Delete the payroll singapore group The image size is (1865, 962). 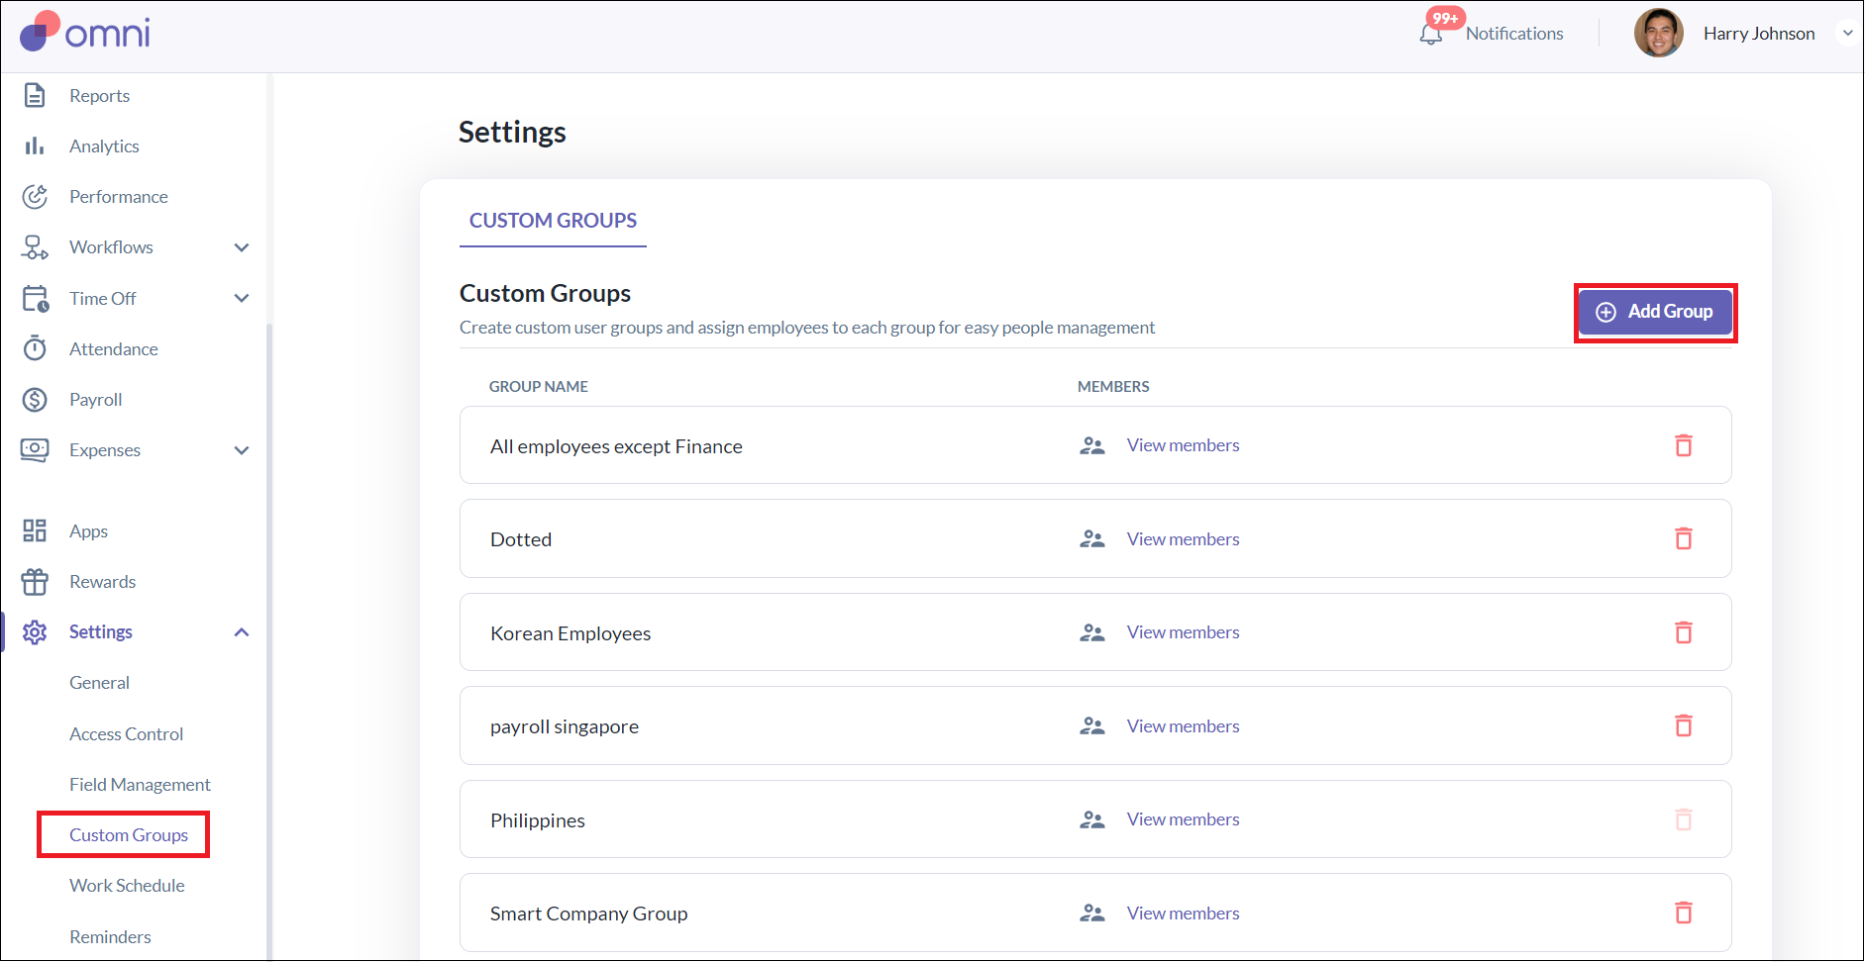coord(1683,725)
